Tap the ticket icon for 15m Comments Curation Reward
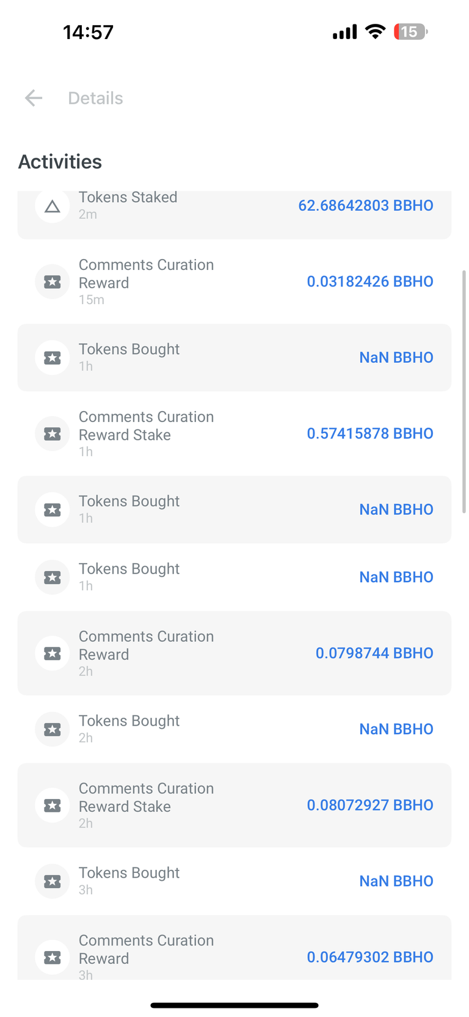The height and width of the screenshot is (1017, 469). click(53, 282)
